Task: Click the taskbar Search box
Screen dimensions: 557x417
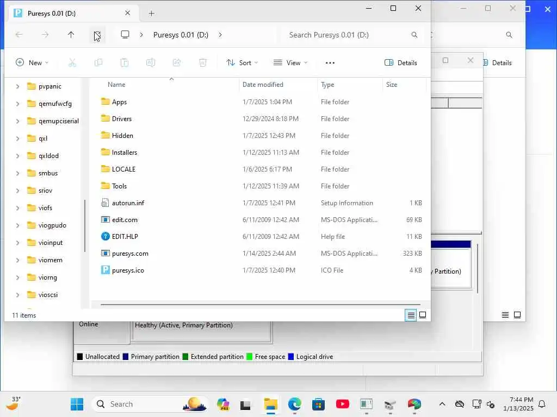Action: 151,404
